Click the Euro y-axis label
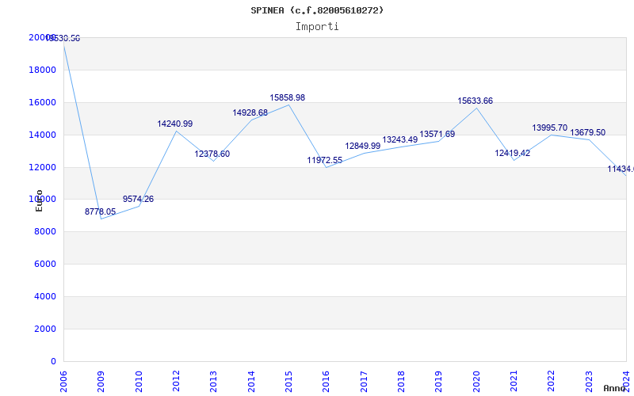 pos(39,200)
